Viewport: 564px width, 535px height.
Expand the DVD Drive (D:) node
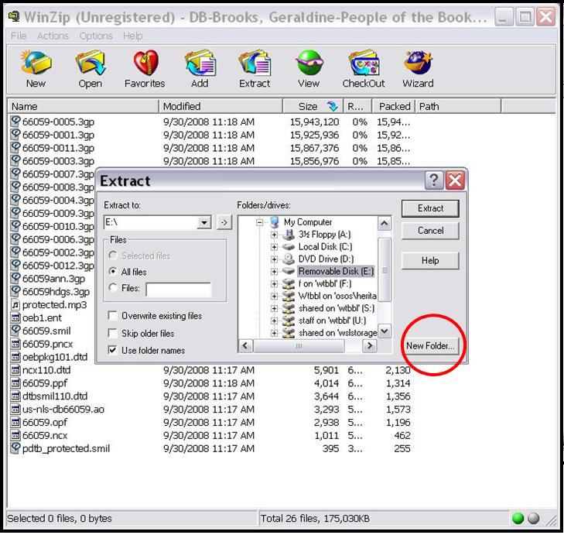pyautogui.click(x=274, y=259)
